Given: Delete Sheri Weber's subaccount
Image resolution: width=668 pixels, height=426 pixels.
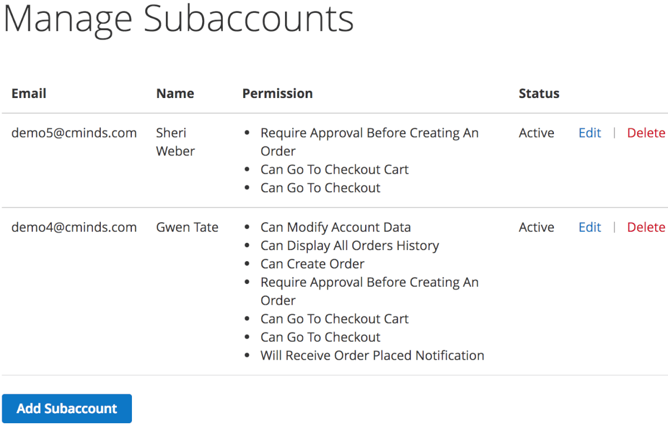Looking at the screenshot, I should [x=646, y=133].
